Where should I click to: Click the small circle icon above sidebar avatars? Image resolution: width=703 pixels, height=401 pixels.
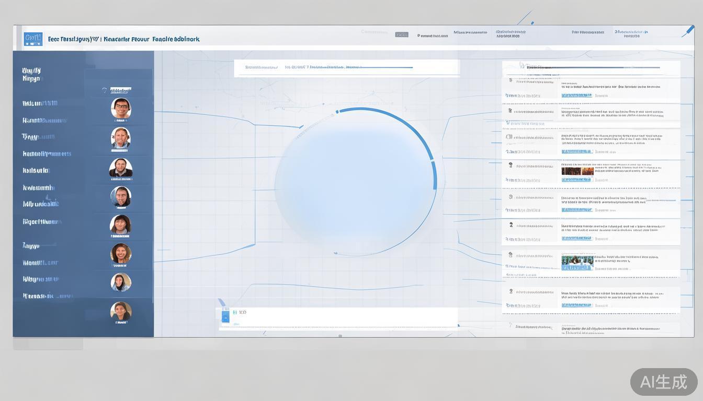pos(105,90)
